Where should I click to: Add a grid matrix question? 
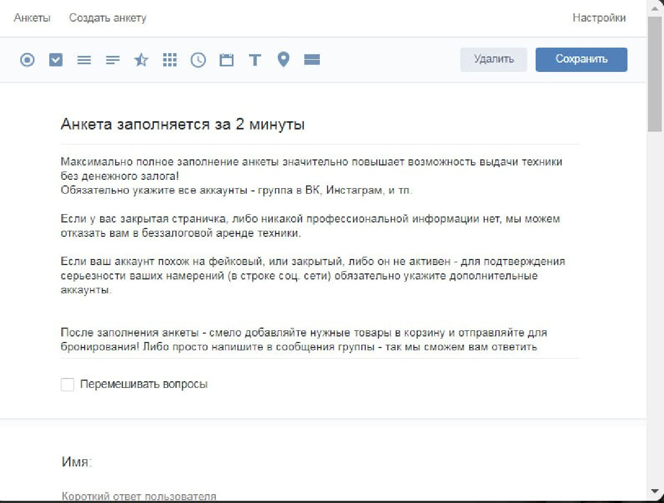click(x=170, y=60)
